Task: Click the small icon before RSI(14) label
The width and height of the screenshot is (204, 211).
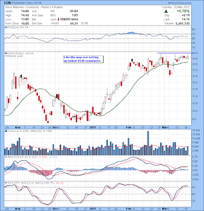Action: [6, 27]
